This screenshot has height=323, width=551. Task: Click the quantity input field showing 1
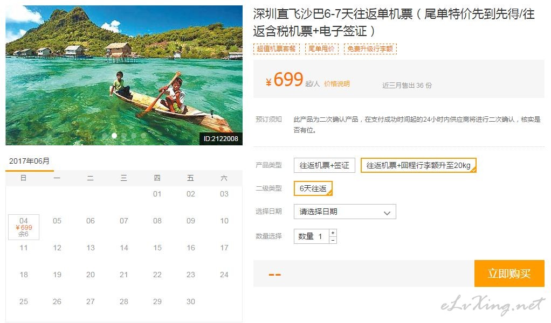point(311,236)
